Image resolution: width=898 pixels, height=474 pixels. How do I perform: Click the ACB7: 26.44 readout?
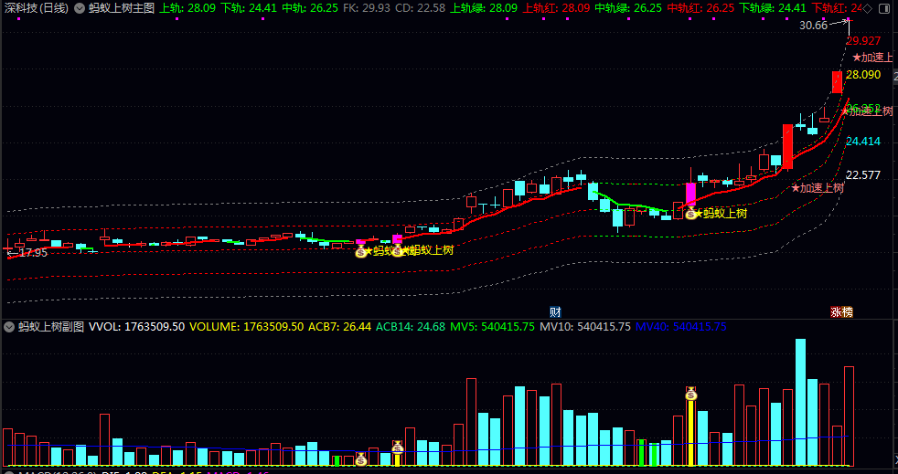coord(339,327)
